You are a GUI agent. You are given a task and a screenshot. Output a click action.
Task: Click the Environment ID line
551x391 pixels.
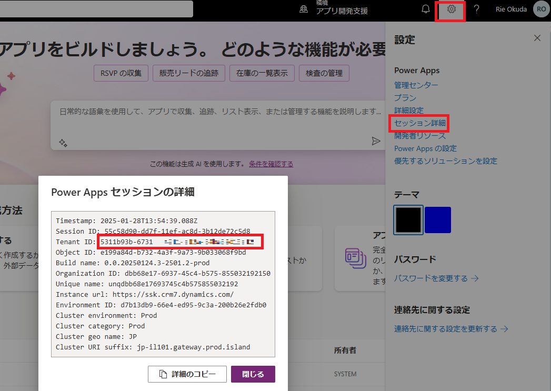tap(161, 305)
